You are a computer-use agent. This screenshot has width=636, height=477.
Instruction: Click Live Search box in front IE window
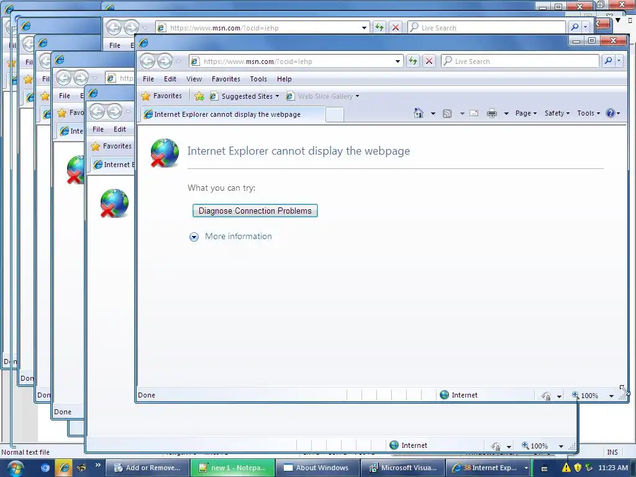click(x=520, y=61)
